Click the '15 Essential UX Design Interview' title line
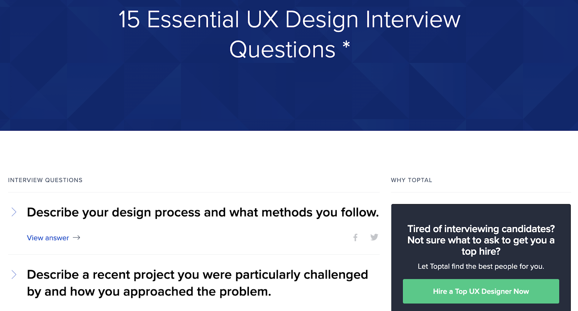The height and width of the screenshot is (311, 578). click(289, 19)
